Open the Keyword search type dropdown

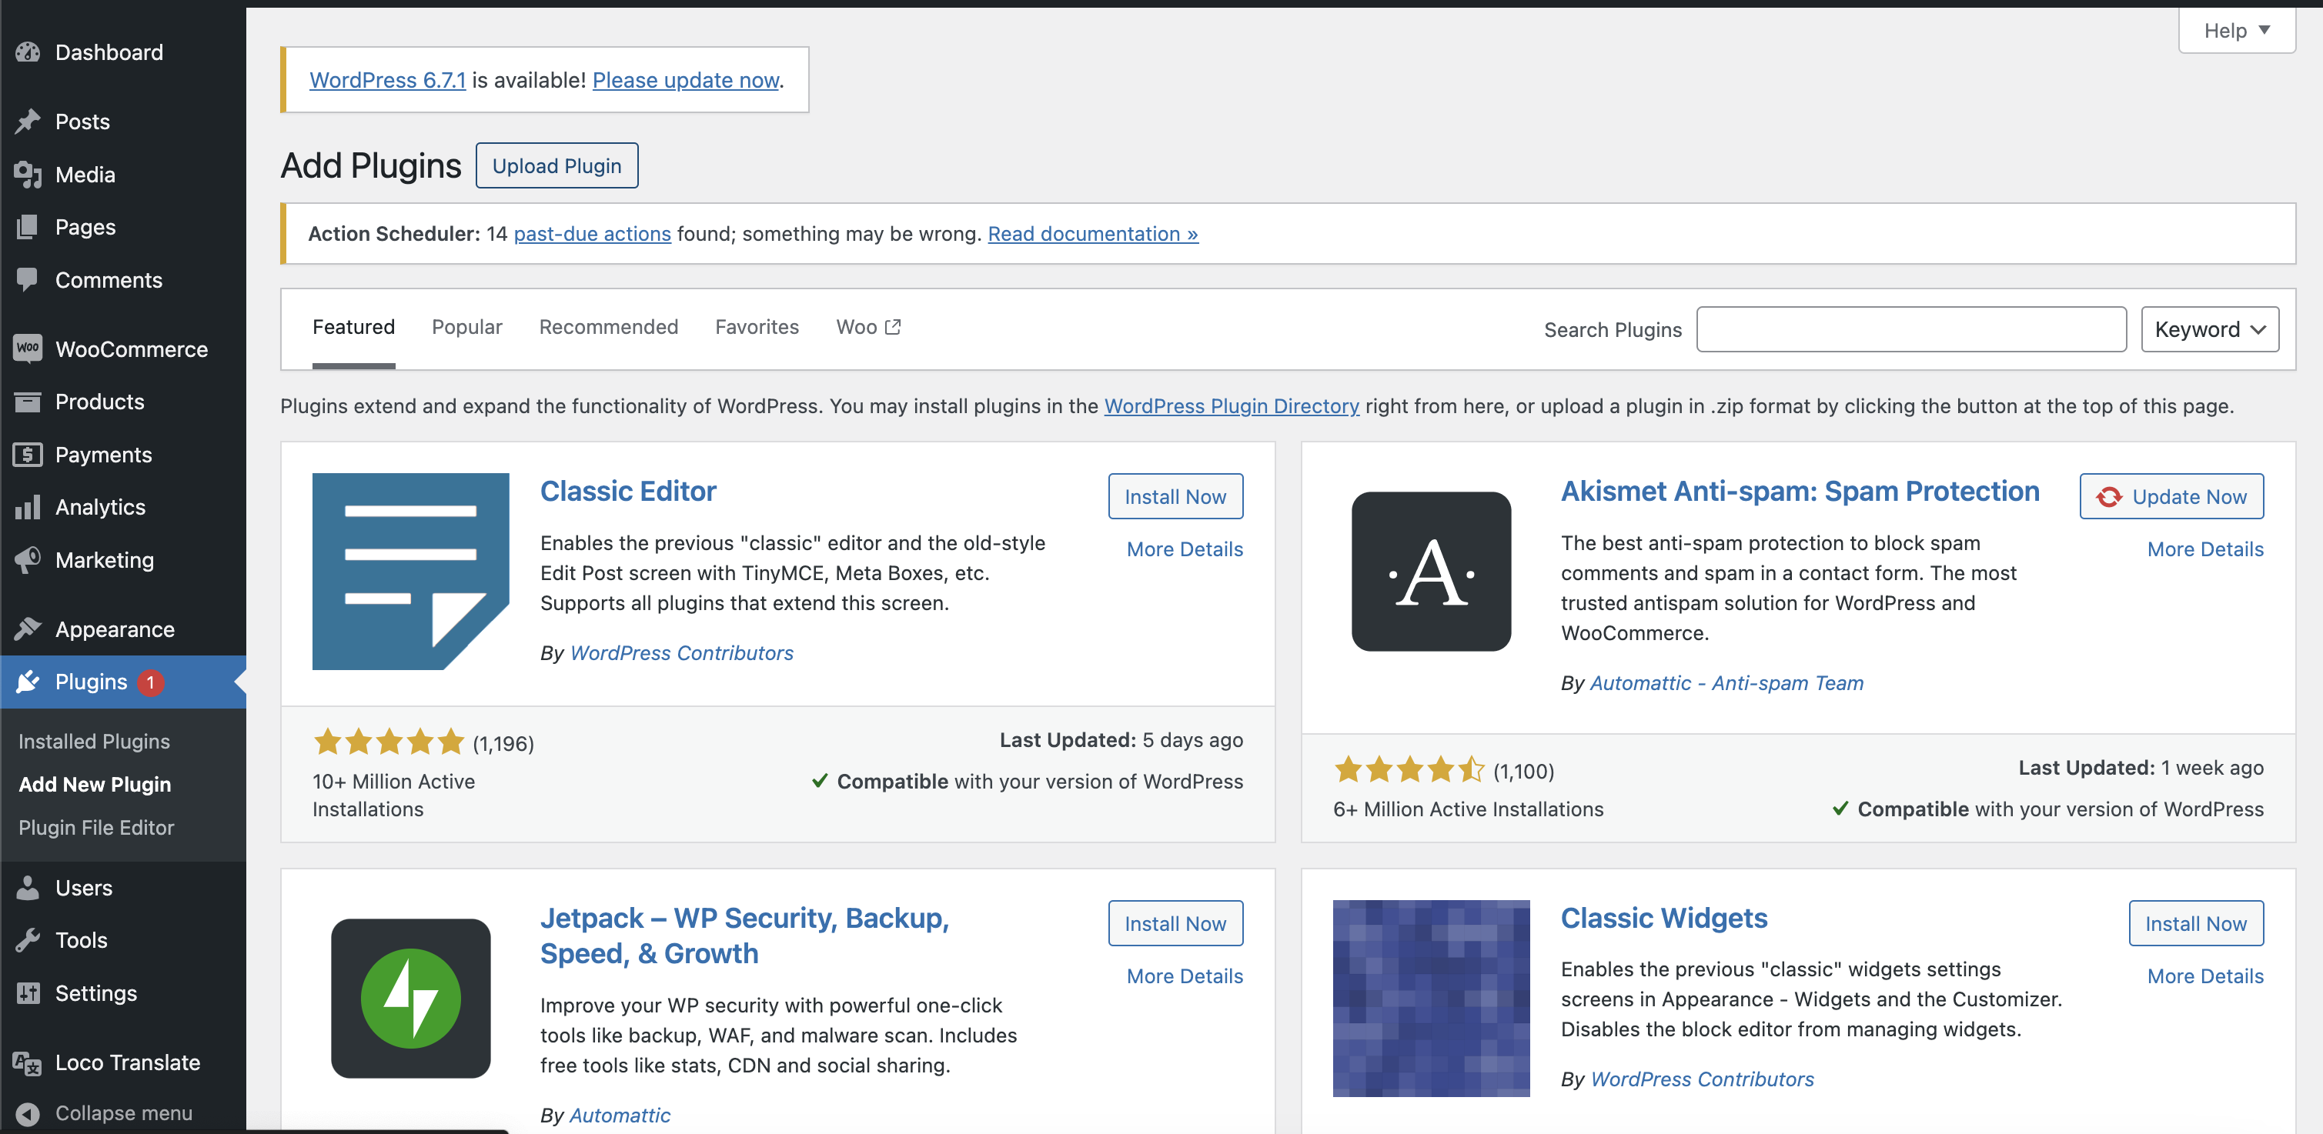[x=2209, y=329]
